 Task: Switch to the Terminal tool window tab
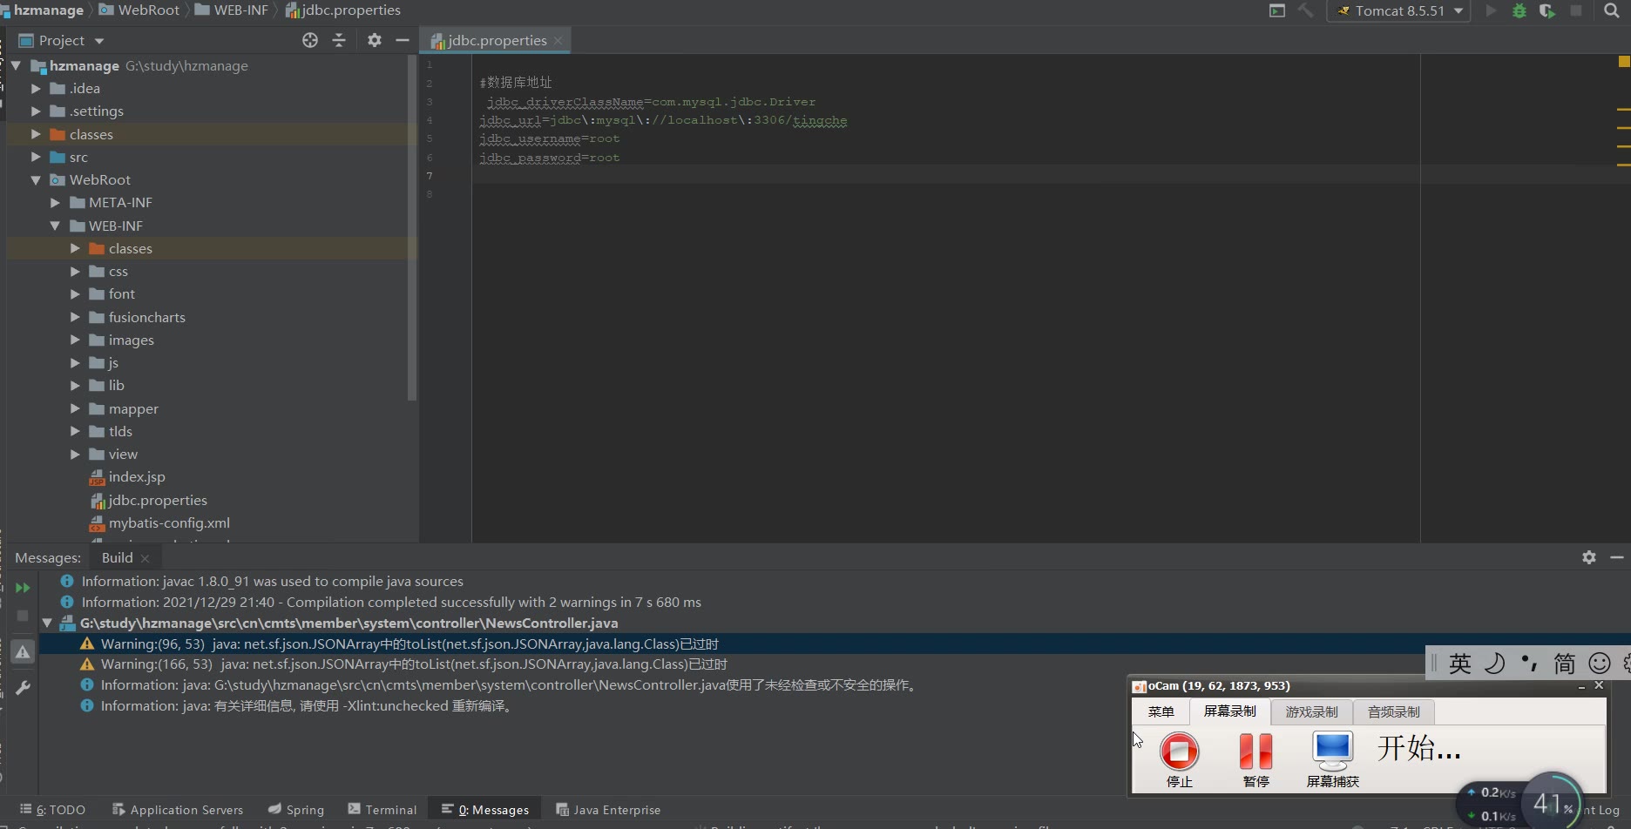tap(382, 810)
